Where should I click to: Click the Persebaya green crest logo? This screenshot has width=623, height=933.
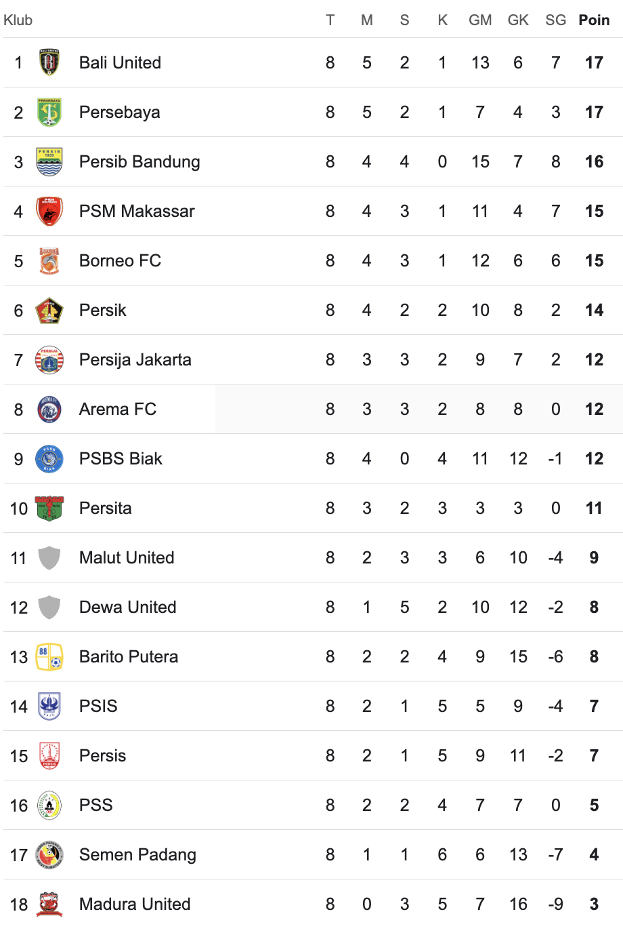click(x=49, y=112)
